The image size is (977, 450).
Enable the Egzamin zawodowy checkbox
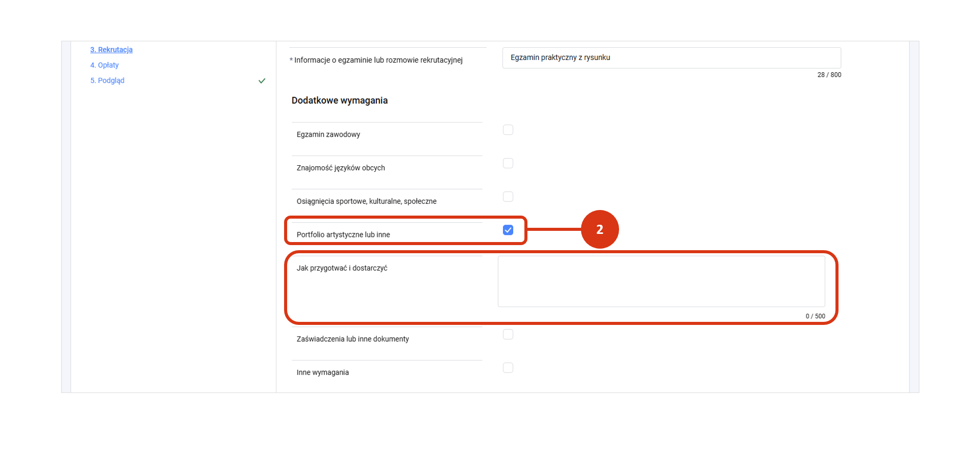pos(508,130)
